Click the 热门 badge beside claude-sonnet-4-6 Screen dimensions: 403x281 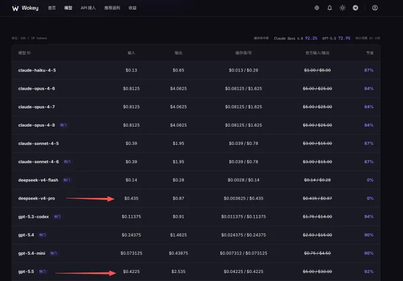pyautogui.click(x=68, y=162)
